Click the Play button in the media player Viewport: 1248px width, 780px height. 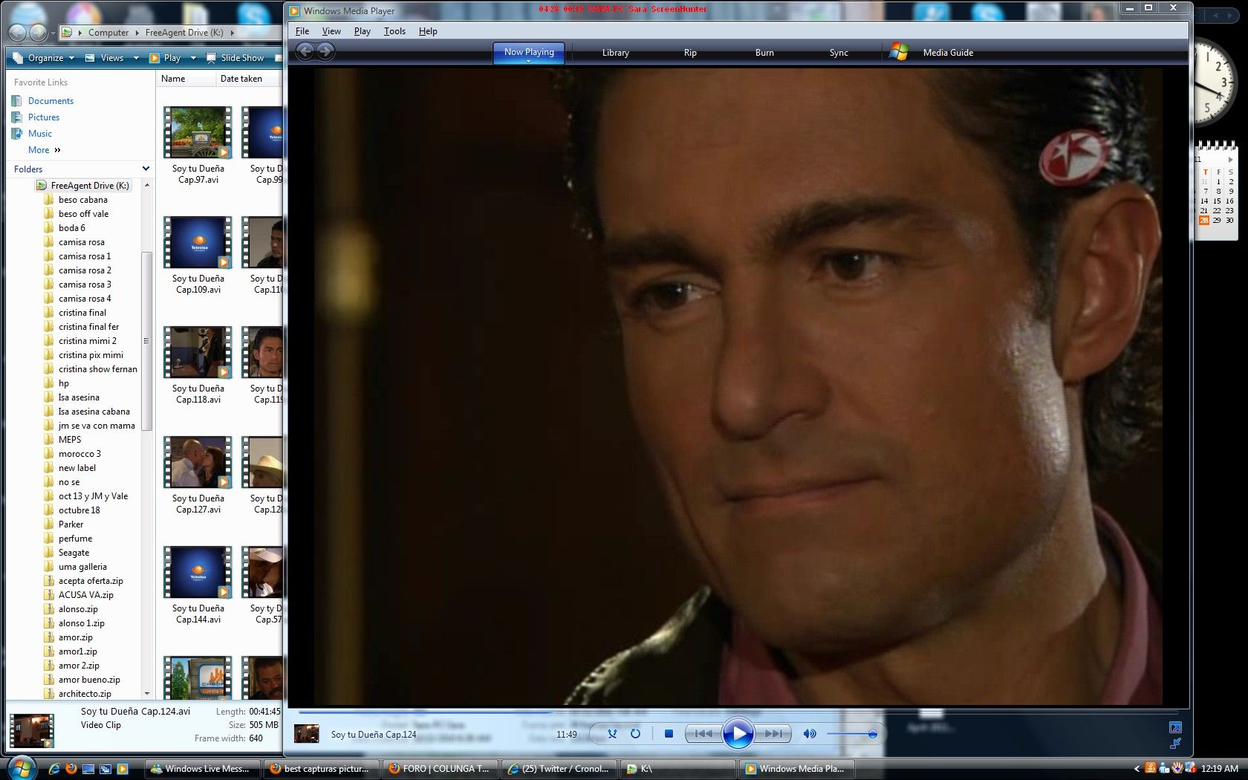[738, 734]
